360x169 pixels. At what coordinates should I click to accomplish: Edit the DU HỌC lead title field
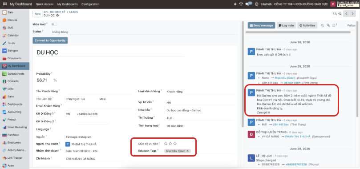110,52
